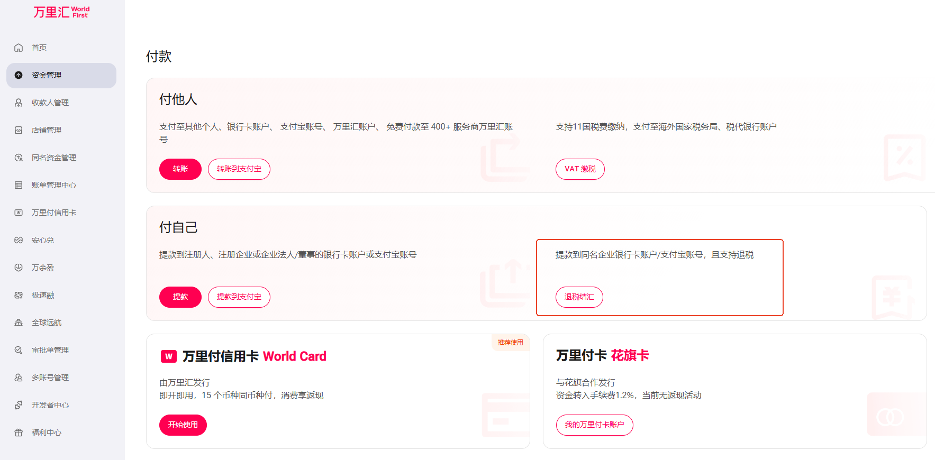Select 资金管理 menu item
Viewport: 935px width, 460px height.
point(61,75)
